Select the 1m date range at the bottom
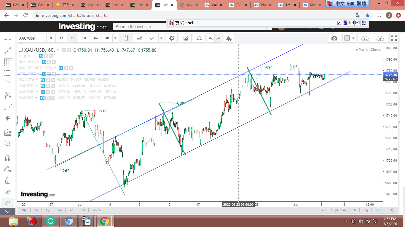This screenshot has width=405, height=227. [x=59, y=210]
